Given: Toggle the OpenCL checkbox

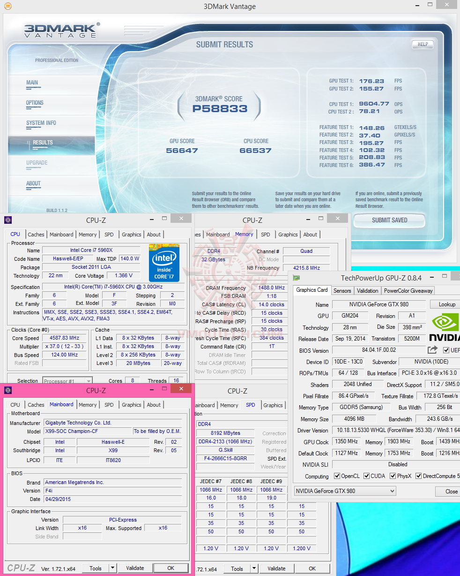Looking at the screenshot, I should (337, 476).
